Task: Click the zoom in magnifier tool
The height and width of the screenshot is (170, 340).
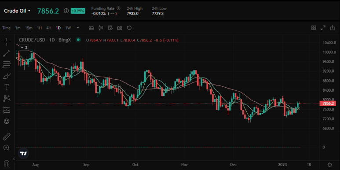Action: point(7,148)
